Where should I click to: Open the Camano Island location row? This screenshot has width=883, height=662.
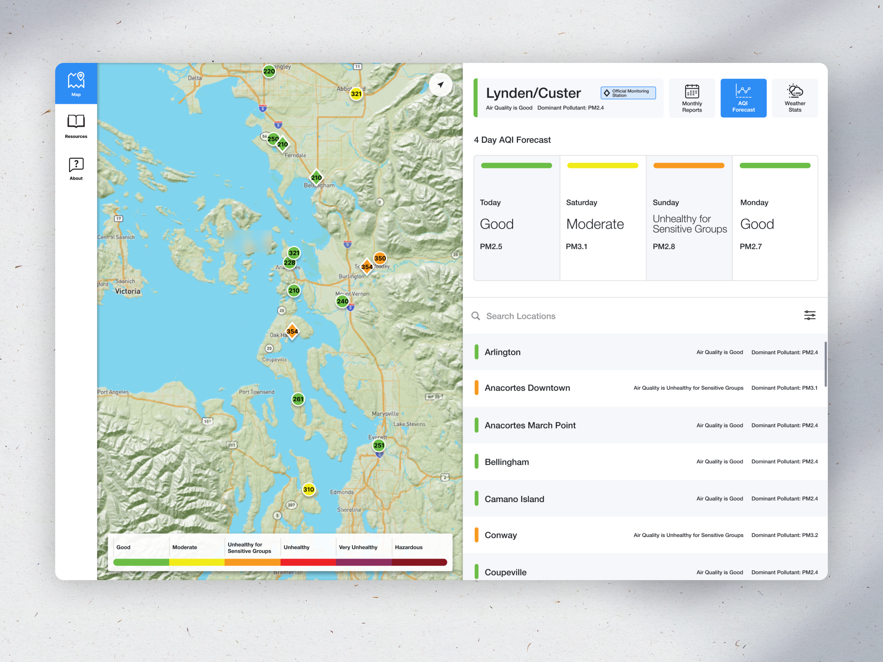(x=644, y=499)
